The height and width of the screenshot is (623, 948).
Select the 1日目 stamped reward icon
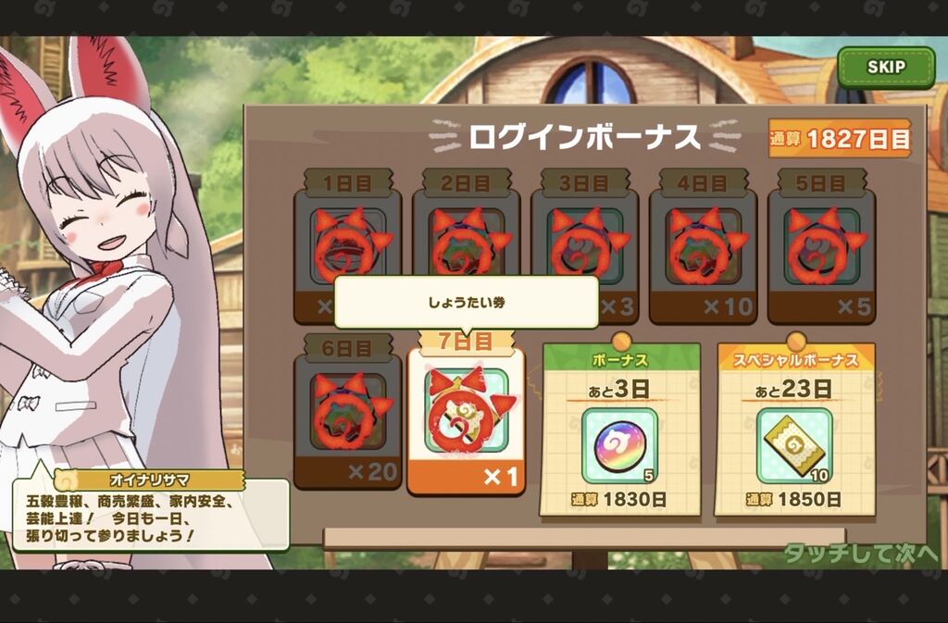coord(348,246)
